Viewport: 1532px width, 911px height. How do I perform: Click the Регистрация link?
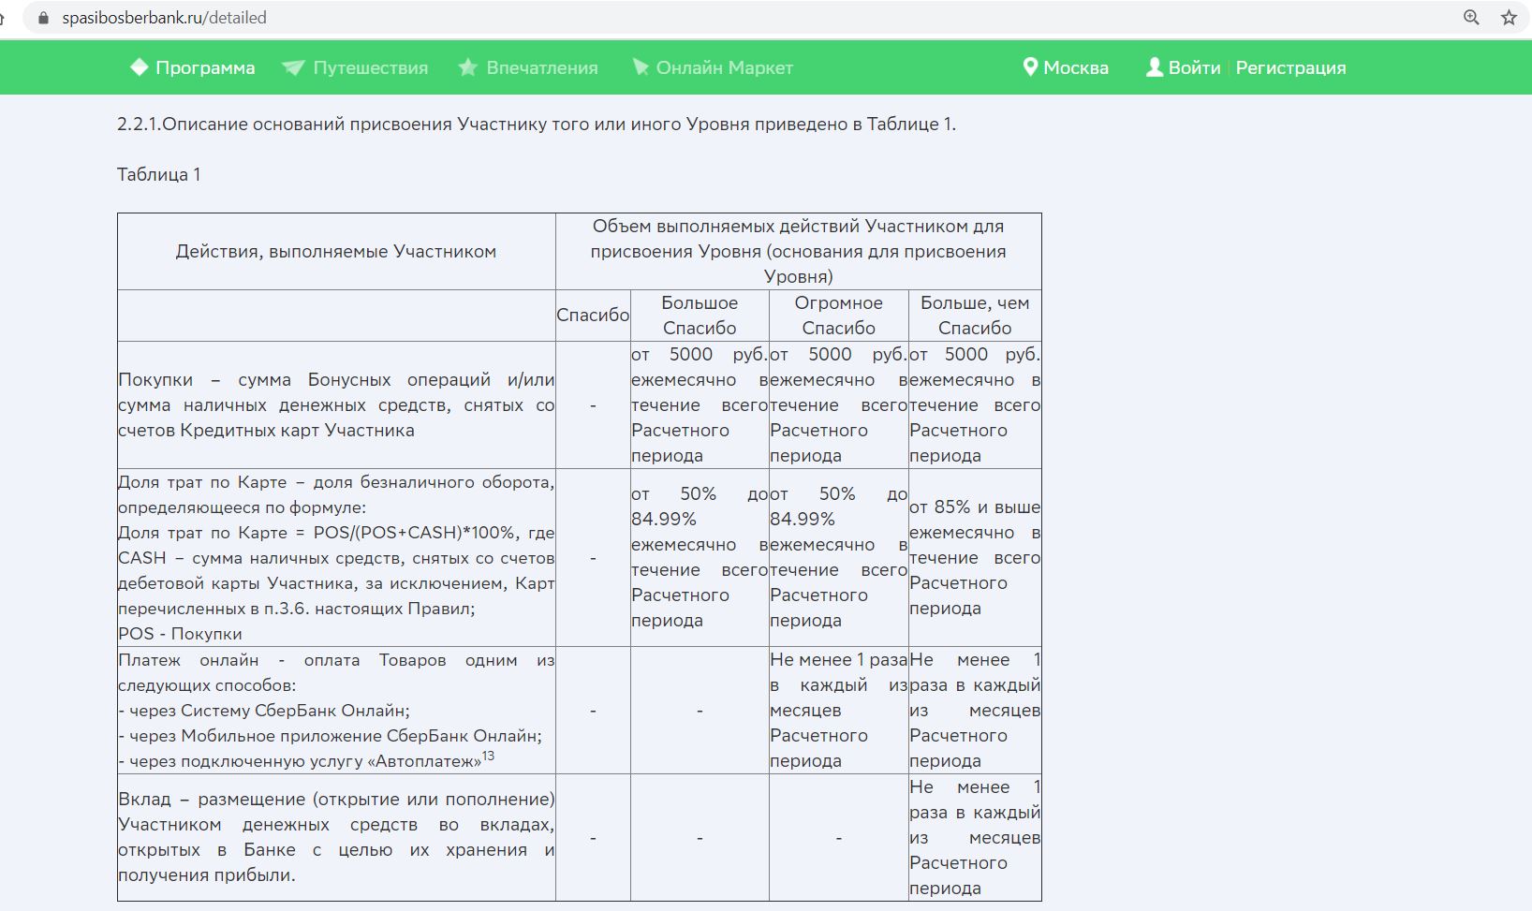[x=1290, y=68]
